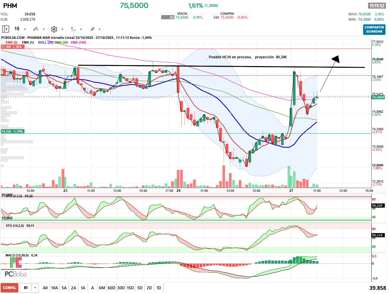This screenshot has height=294, width=390.
Task: Switch to the 1D time range
Action: 159,288
